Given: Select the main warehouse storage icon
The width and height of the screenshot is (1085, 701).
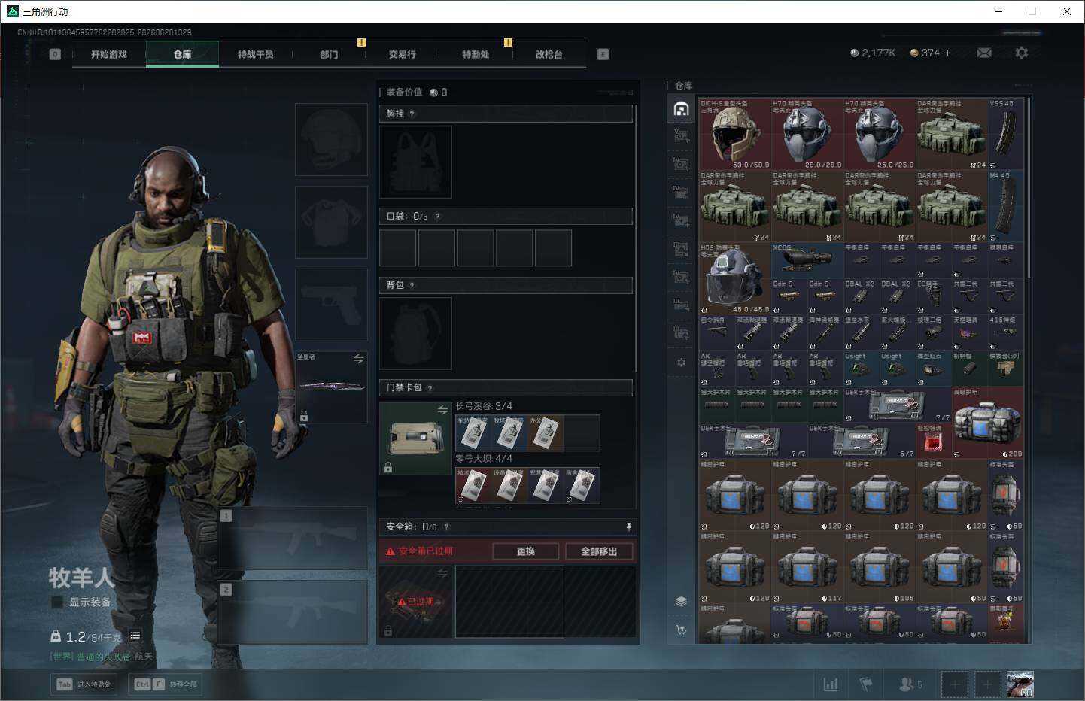Looking at the screenshot, I should tap(681, 109).
